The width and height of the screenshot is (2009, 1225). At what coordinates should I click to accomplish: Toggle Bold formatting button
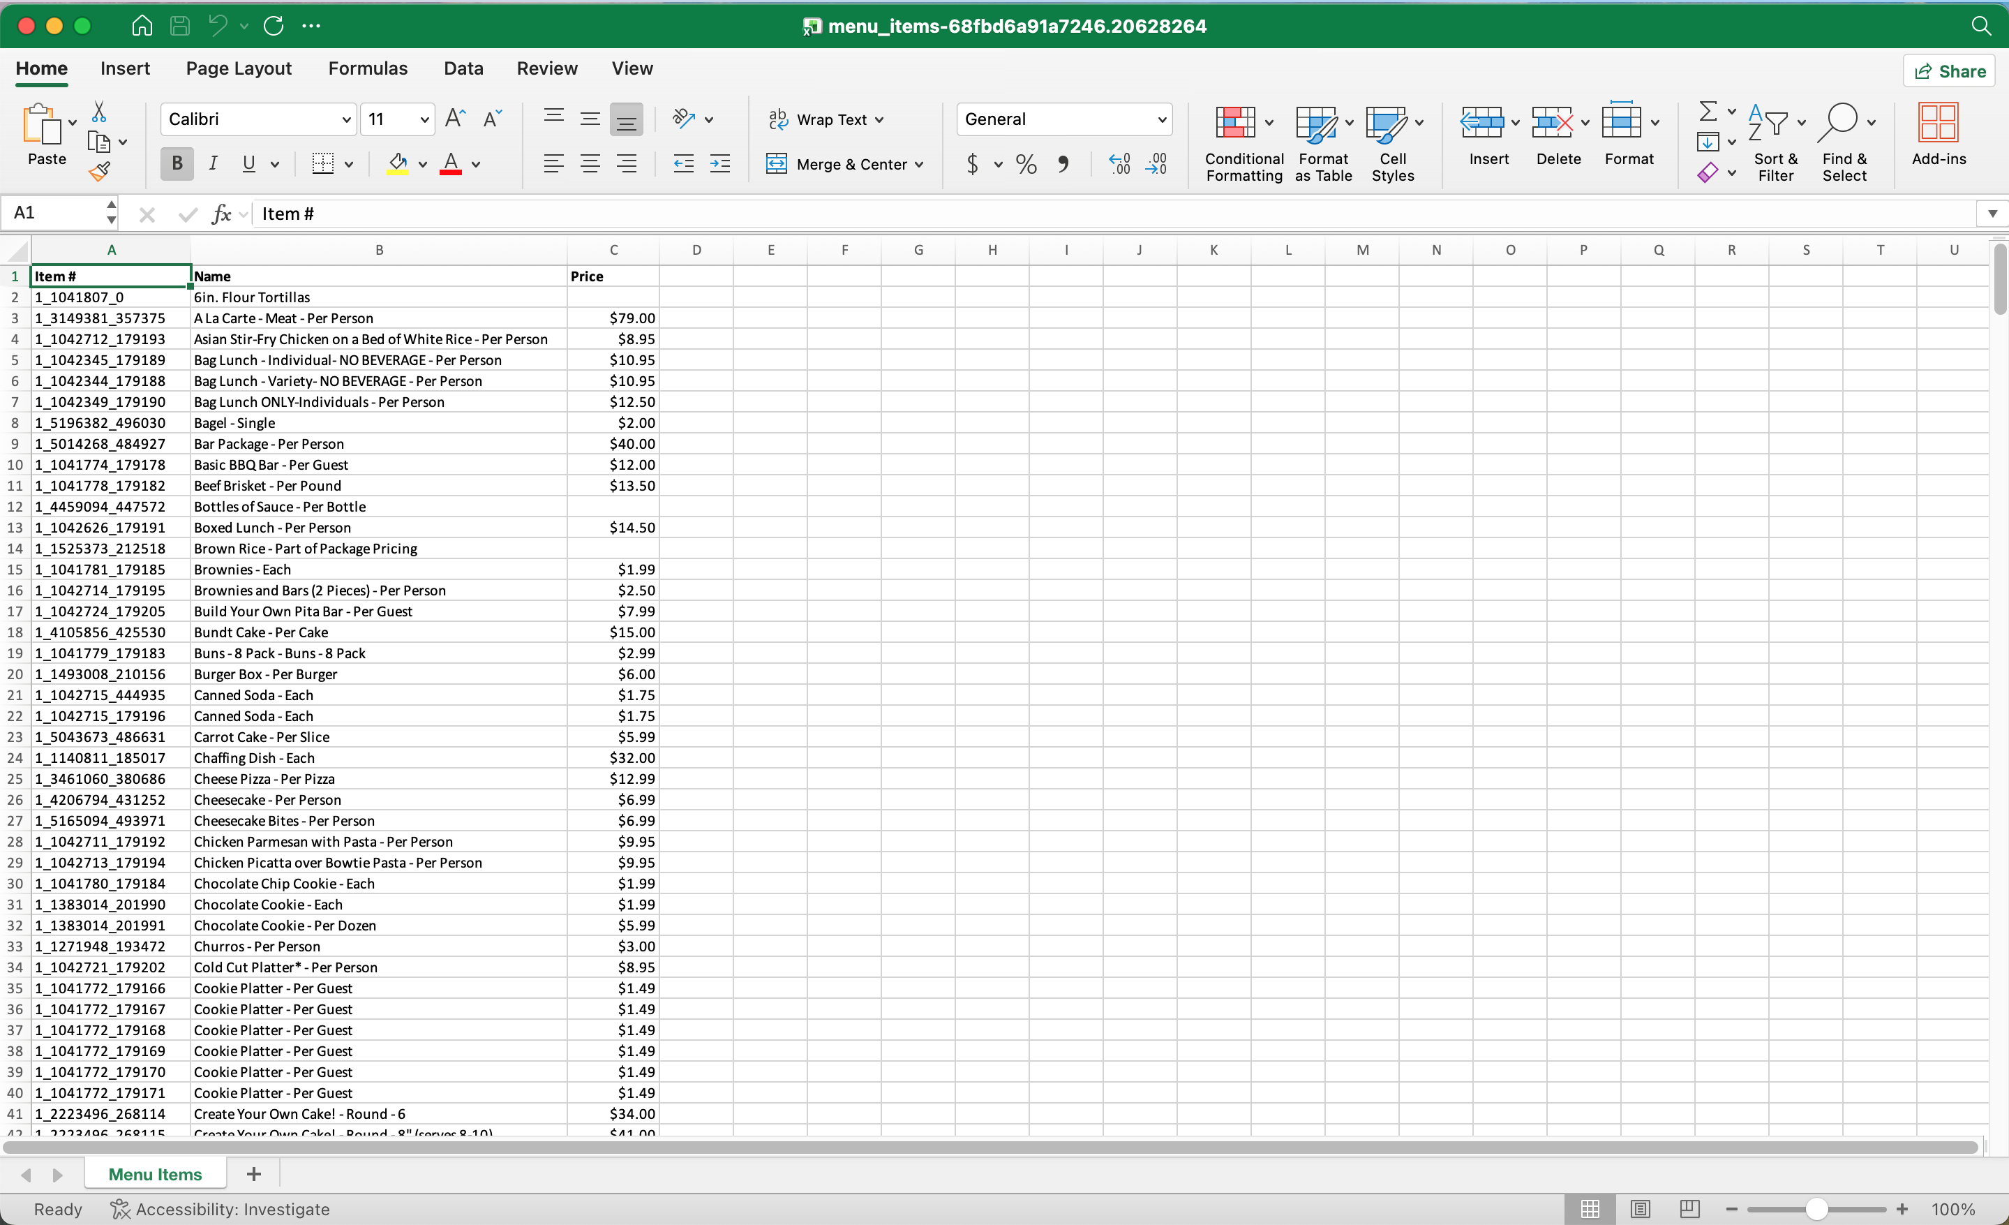click(x=176, y=164)
